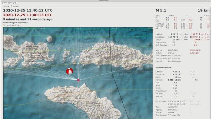Switch to the Events tab
Screen dimensions: 212x119
(x=15, y=6)
